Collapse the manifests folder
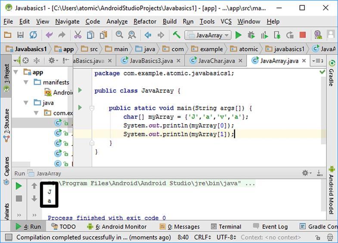This screenshot has height=243, width=338. tap(26, 82)
